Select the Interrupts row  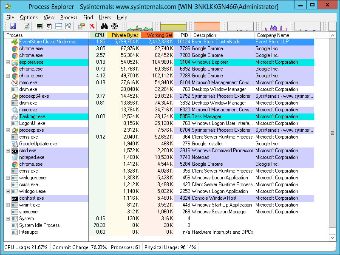coord(159,232)
